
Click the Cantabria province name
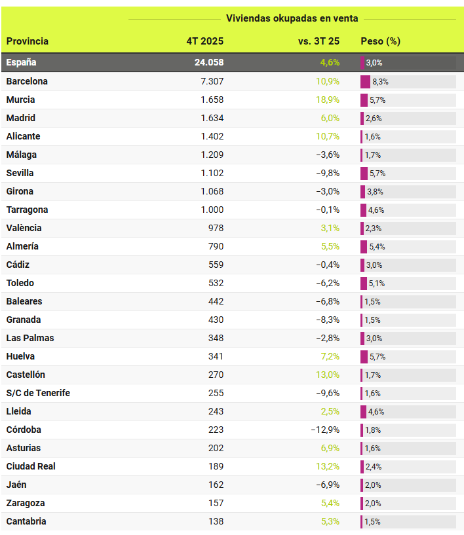(x=26, y=522)
